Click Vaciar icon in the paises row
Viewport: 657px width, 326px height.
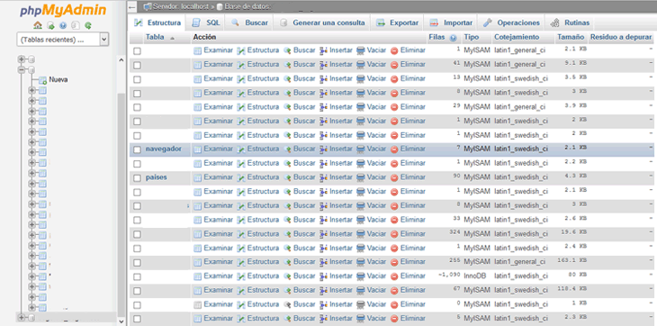pyautogui.click(x=361, y=177)
